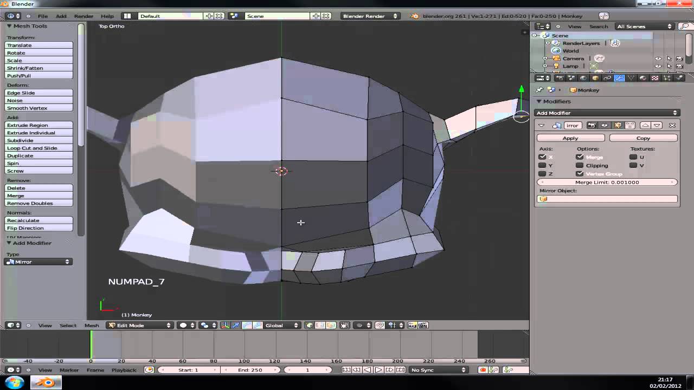Switch to face select mode icon
Image resolution: width=694 pixels, height=390 pixels.
(x=331, y=325)
